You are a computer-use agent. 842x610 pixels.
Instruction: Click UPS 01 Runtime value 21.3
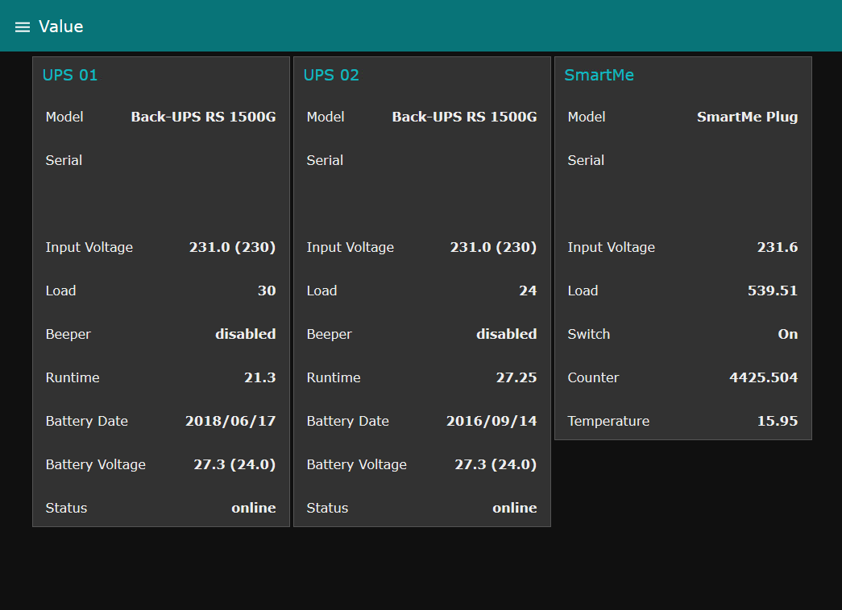pyautogui.click(x=259, y=377)
